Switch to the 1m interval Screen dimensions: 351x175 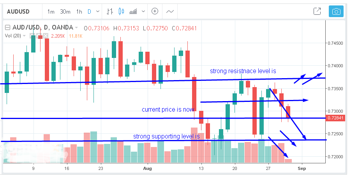(x=51, y=11)
